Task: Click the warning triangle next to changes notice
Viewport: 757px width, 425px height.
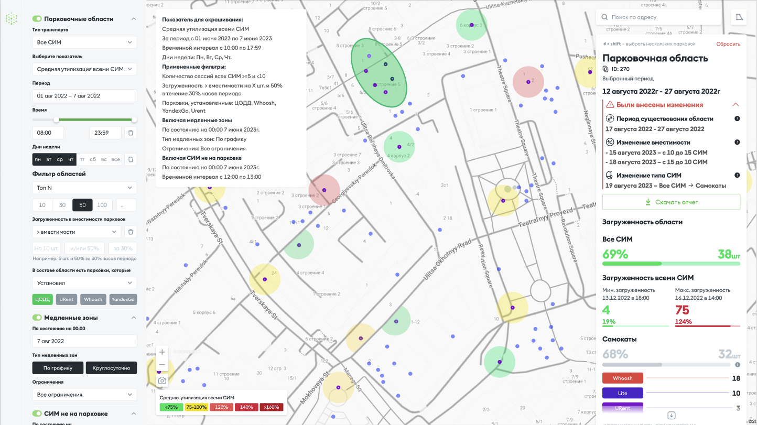Action: coord(610,105)
